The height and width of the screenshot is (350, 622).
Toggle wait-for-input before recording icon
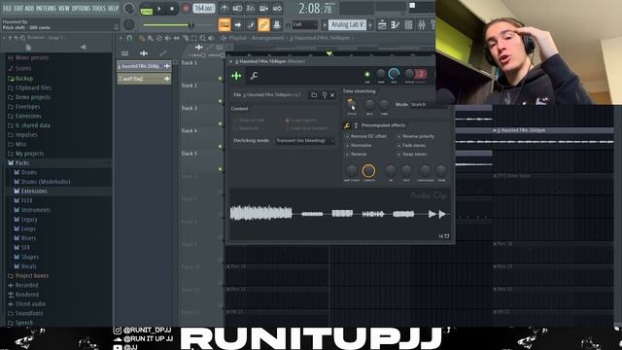pyautogui.click(x=237, y=9)
